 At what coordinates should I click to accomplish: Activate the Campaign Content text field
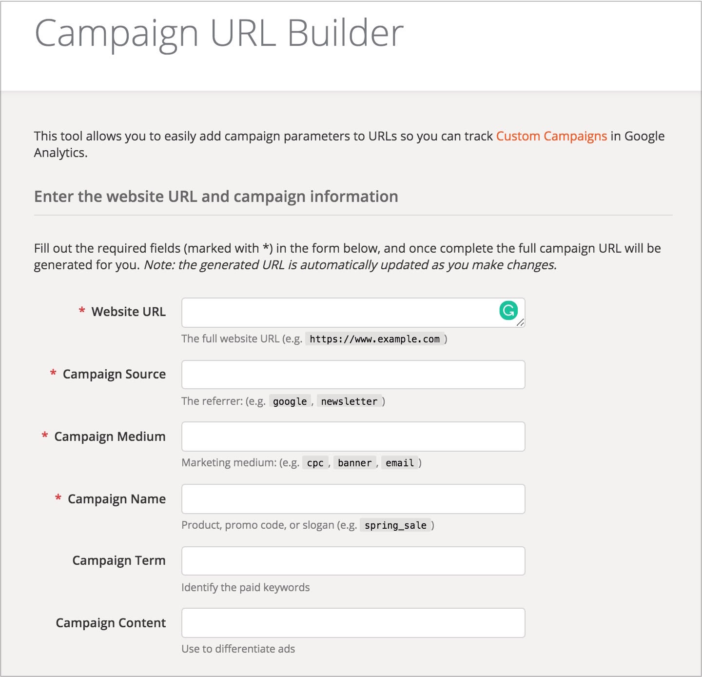coord(353,623)
